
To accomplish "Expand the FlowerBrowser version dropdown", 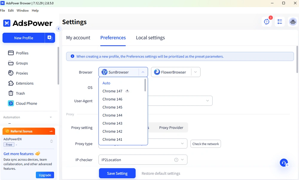I will pos(196,72).
